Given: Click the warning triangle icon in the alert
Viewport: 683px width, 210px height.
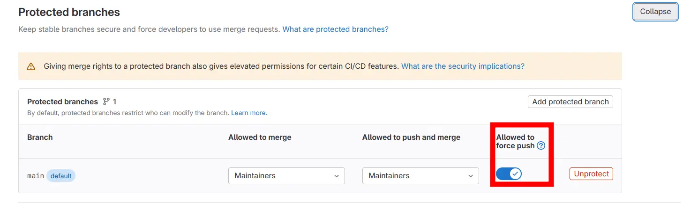Looking at the screenshot, I should [x=31, y=66].
